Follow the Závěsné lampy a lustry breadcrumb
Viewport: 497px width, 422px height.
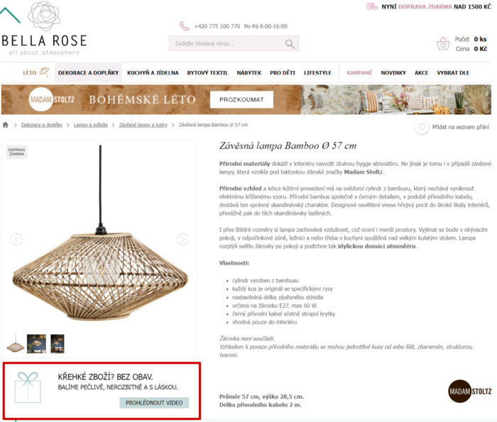(x=143, y=125)
